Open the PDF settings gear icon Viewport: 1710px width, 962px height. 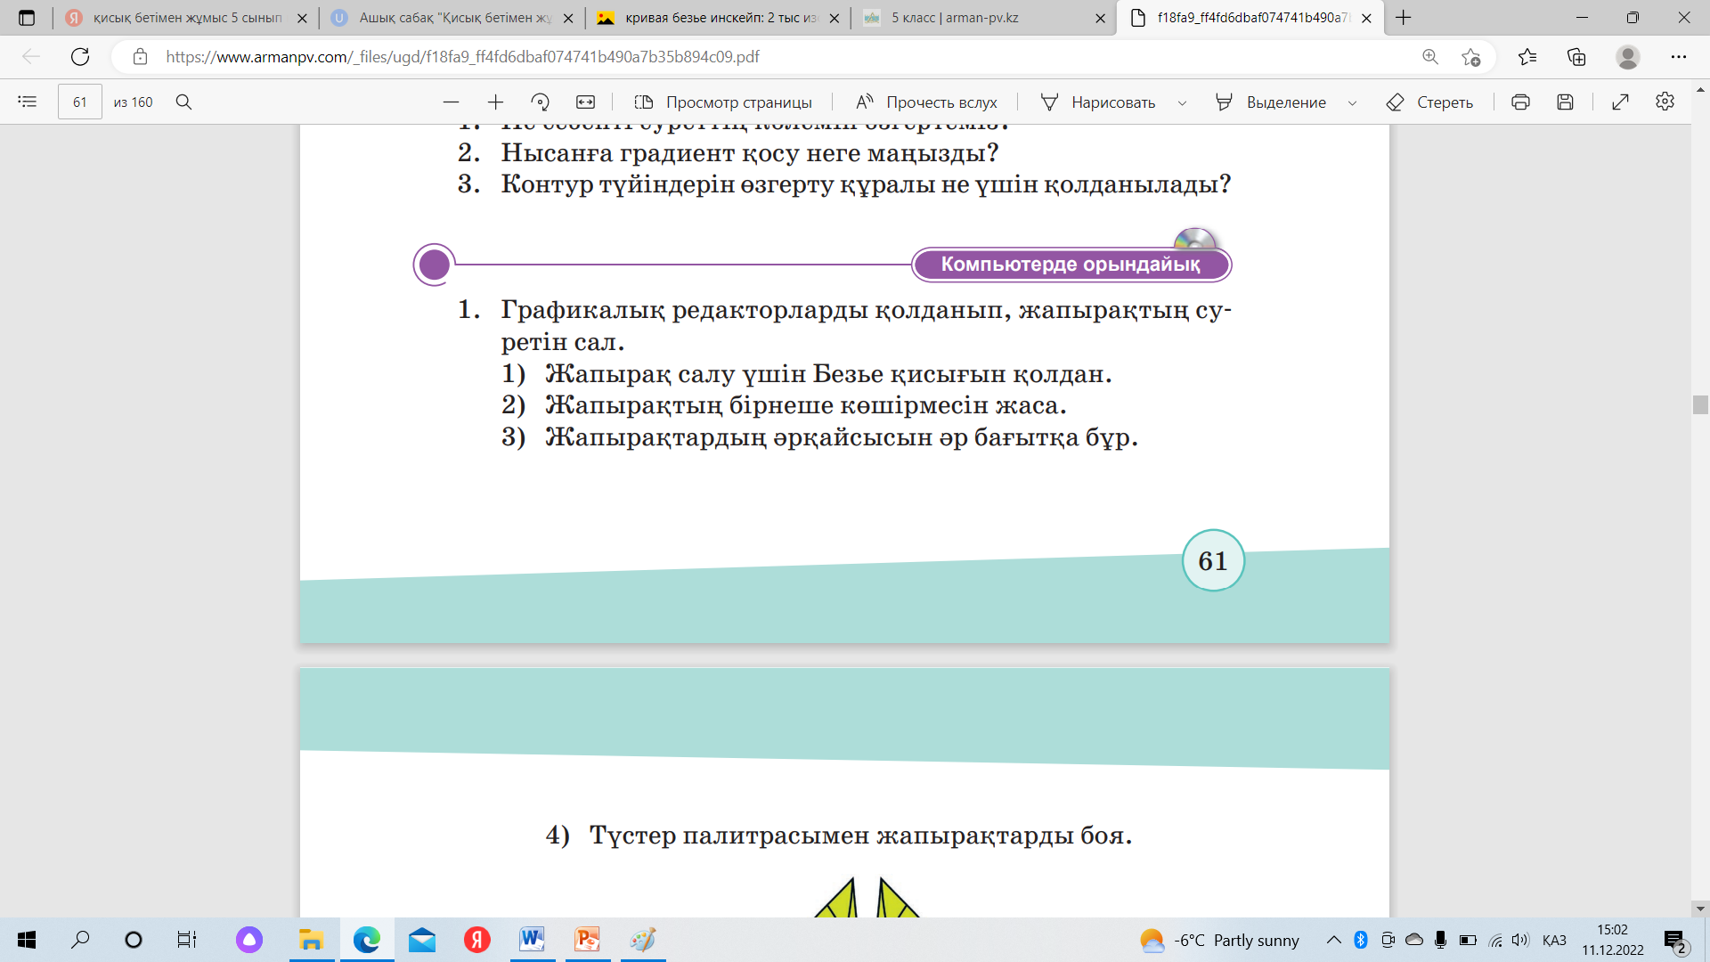[1665, 102]
